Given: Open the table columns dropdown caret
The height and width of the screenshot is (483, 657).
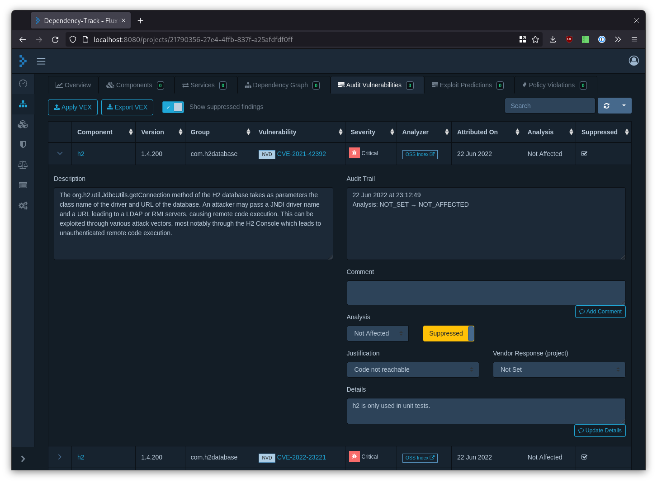Looking at the screenshot, I should click(624, 106).
